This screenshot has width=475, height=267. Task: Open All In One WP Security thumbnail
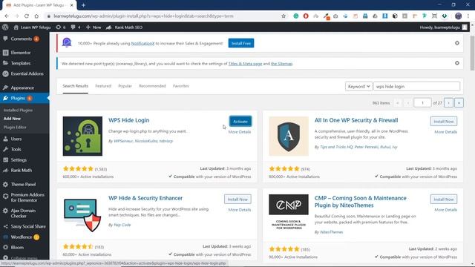[x=289, y=136]
